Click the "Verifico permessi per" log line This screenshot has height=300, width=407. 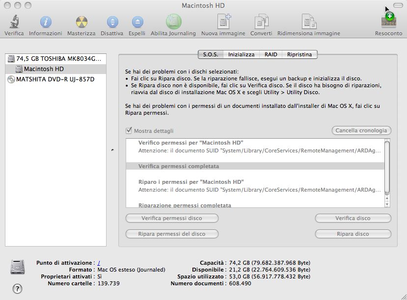click(190, 143)
